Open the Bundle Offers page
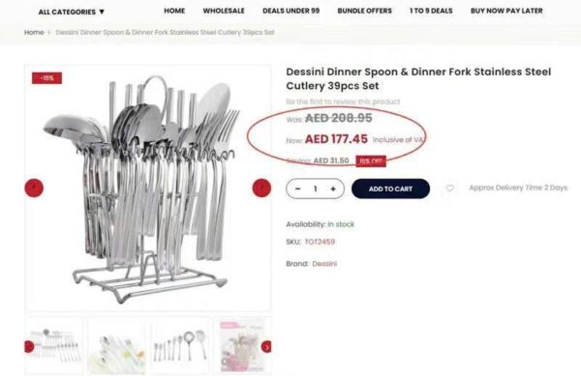The width and height of the screenshot is (581, 376). (x=365, y=11)
